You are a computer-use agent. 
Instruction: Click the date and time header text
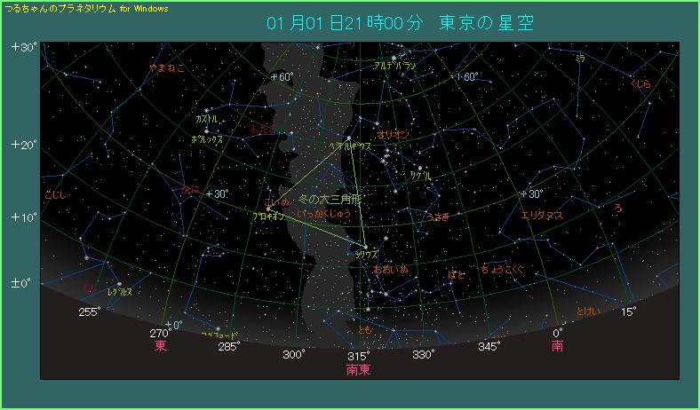point(400,23)
